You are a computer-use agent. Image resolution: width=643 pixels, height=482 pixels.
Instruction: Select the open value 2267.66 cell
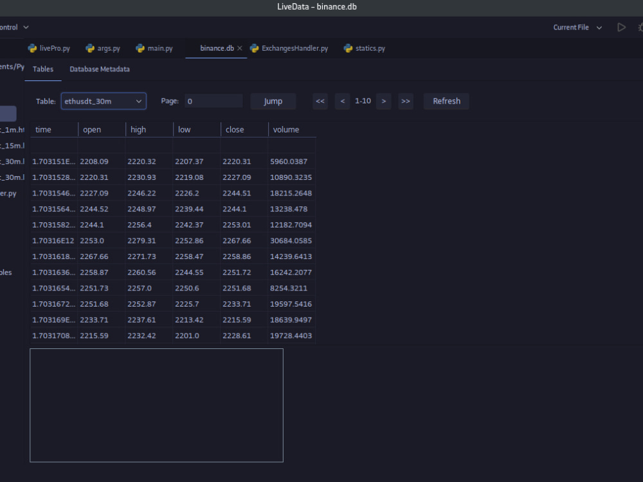[x=102, y=256]
